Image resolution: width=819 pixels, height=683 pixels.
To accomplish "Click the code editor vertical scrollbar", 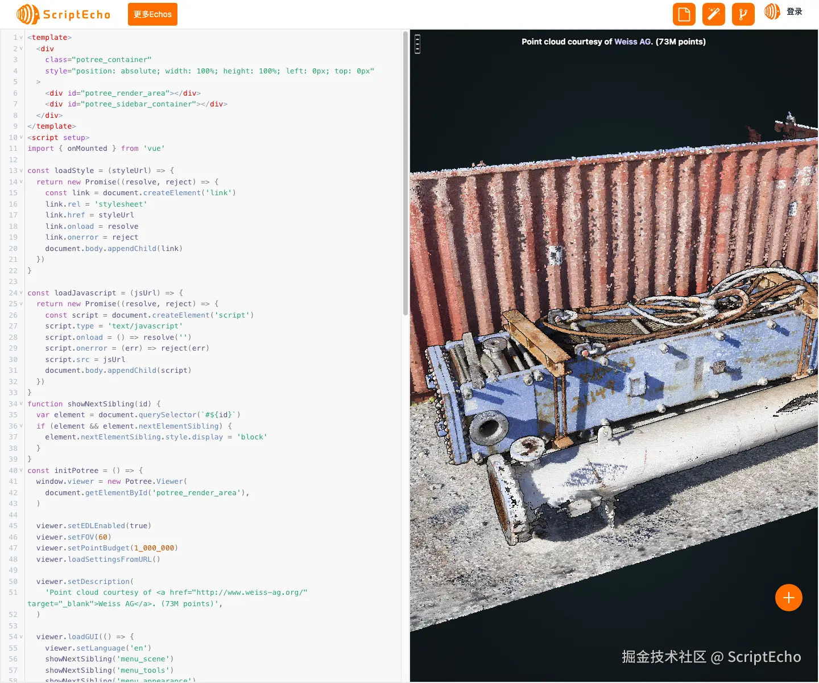I will click(406, 173).
